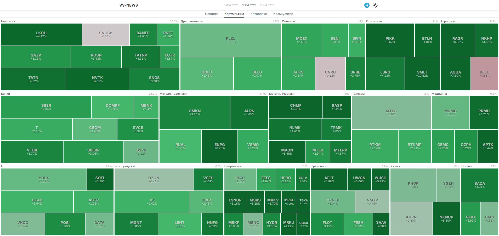Open the VKCO +0.82% tile
Viewport: 499px width, 236px height.
[x=23, y=224]
